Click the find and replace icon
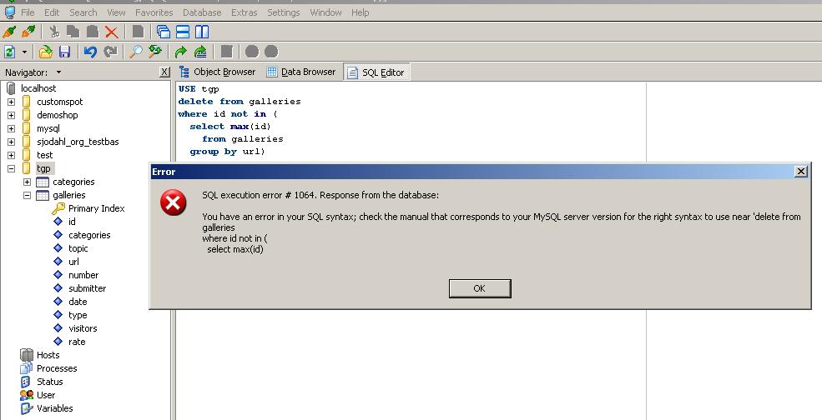This screenshot has height=420, width=822. (x=154, y=52)
